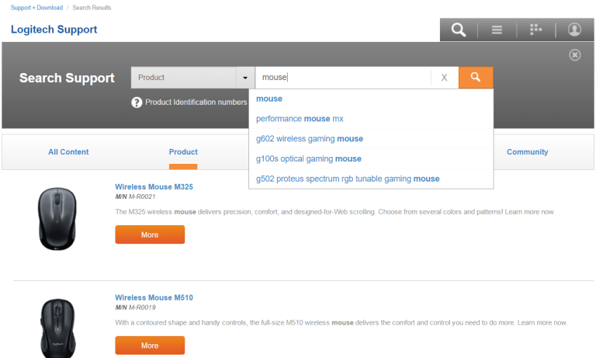
Task: Click the orange search submit button
Action: tap(476, 78)
